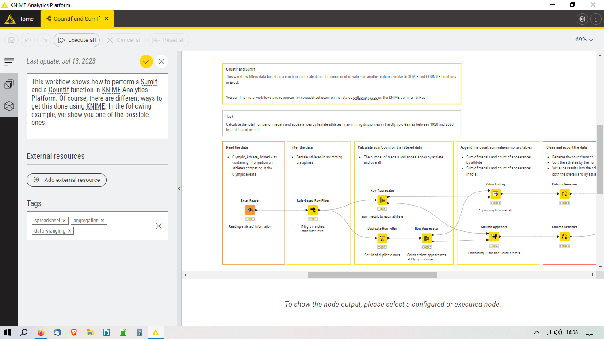The width and height of the screenshot is (604, 339).
Task: Click the Execute all button
Action: pos(76,40)
